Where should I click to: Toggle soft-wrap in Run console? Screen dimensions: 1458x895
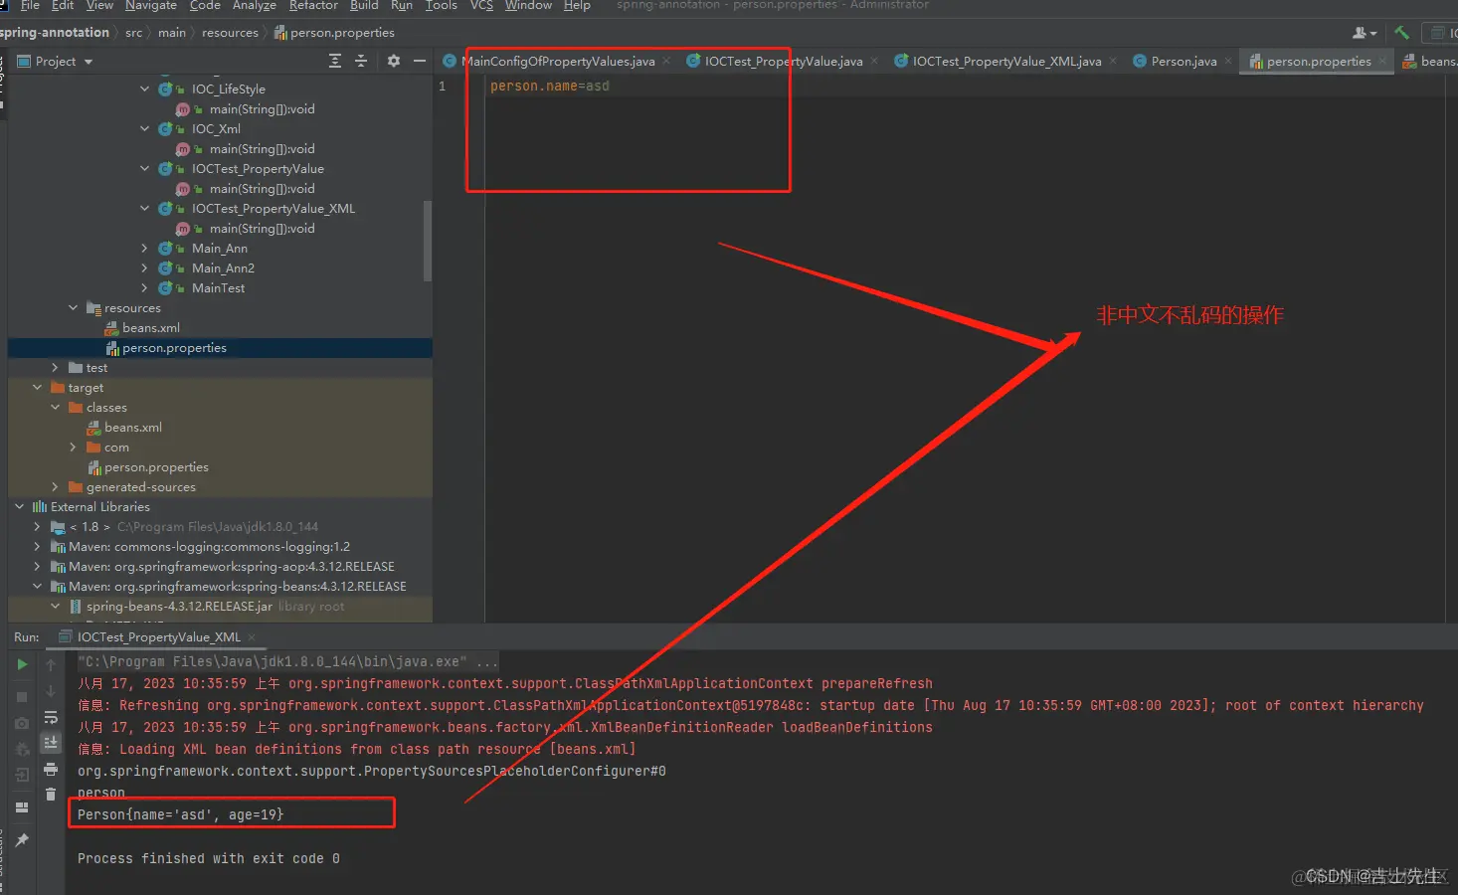click(x=51, y=717)
